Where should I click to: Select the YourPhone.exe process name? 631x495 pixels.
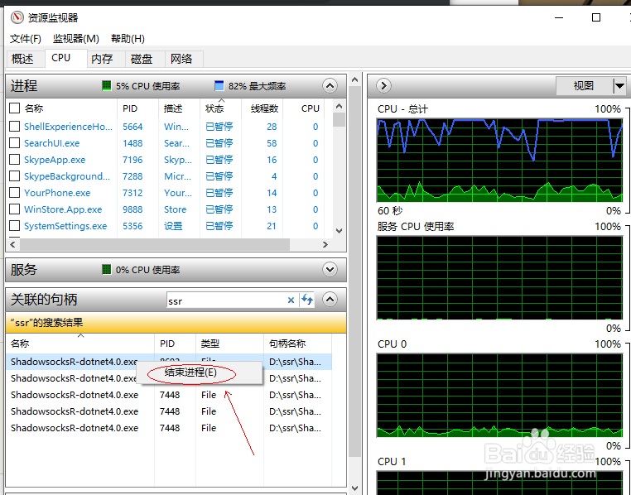[x=57, y=193]
